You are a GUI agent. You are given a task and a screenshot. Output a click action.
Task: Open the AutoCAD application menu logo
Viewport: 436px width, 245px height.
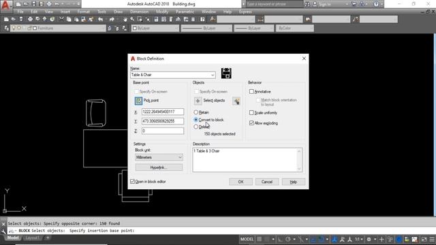pyautogui.click(x=5, y=6)
